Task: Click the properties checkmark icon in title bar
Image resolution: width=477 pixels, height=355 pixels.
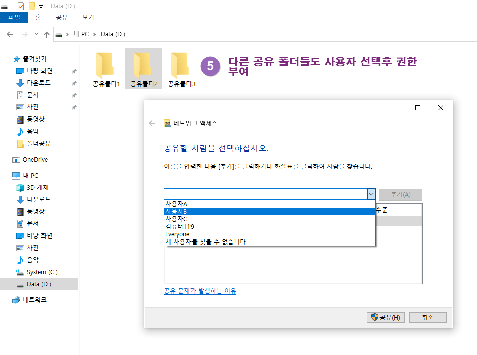Action: click(x=21, y=6)
